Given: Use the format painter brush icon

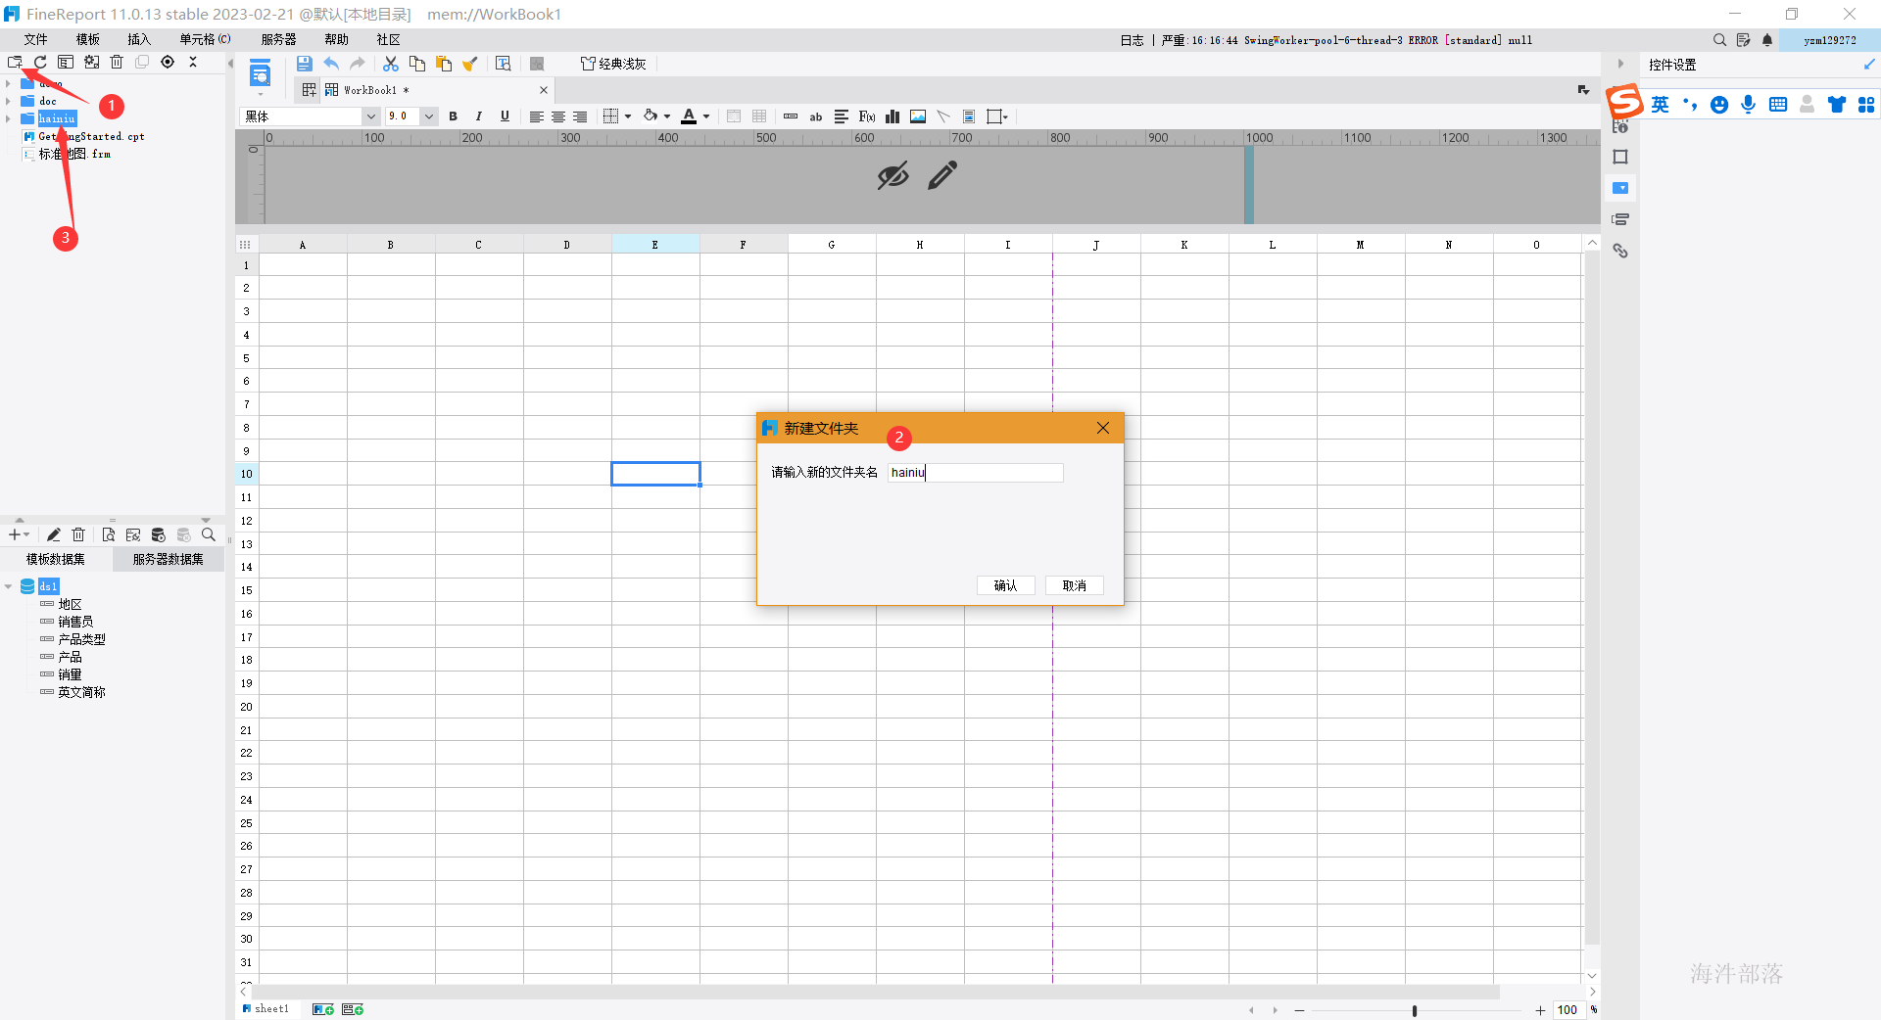Looking at the screenshot, I should pos(470,64).
